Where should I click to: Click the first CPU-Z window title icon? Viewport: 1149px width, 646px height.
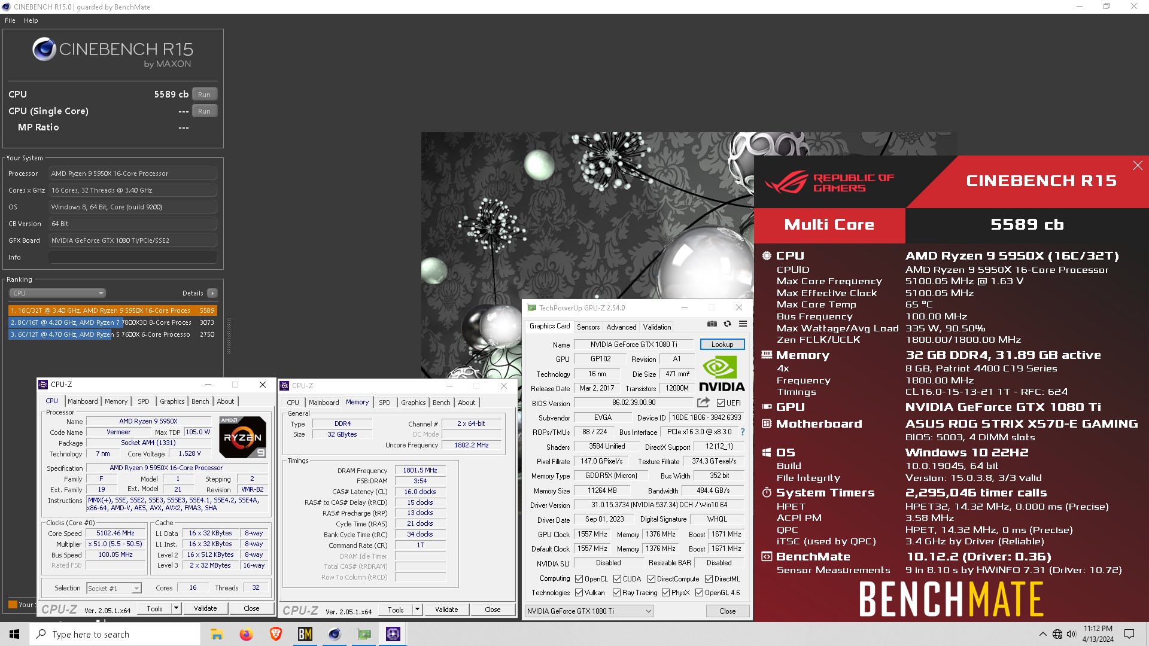(x=43, y=385)
